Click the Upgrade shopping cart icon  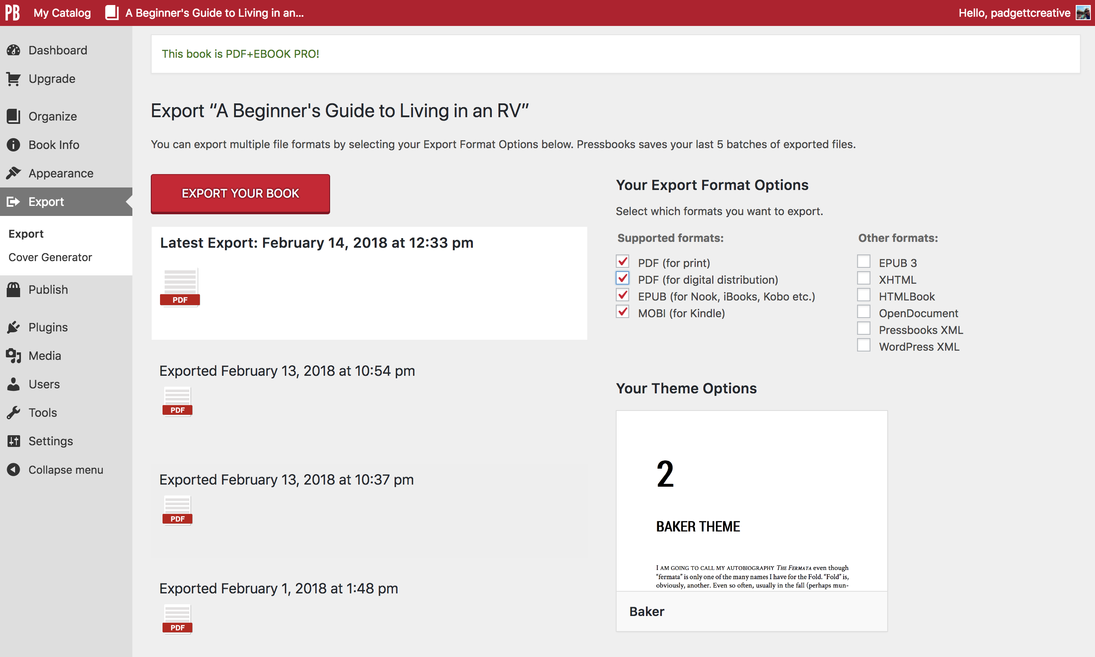pyautogui.click(x=14, y=79)
